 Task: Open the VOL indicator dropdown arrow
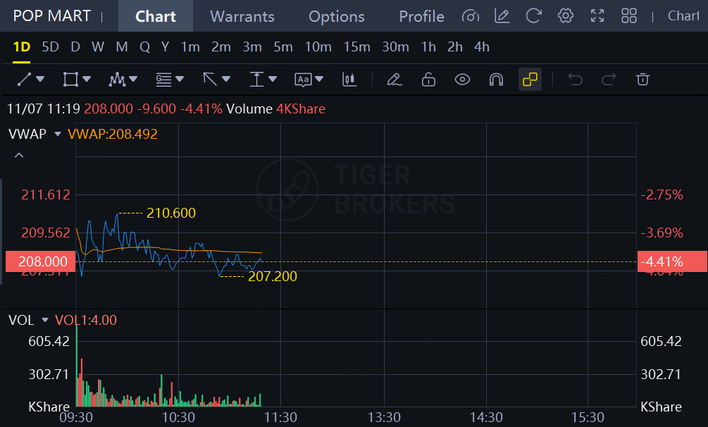point(46,320)
